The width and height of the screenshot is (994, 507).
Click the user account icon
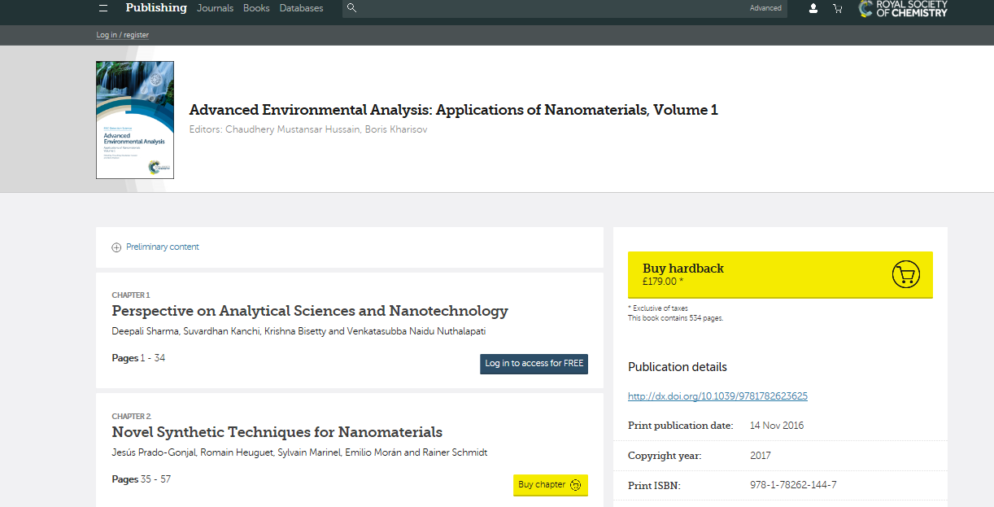click(813, 8)
